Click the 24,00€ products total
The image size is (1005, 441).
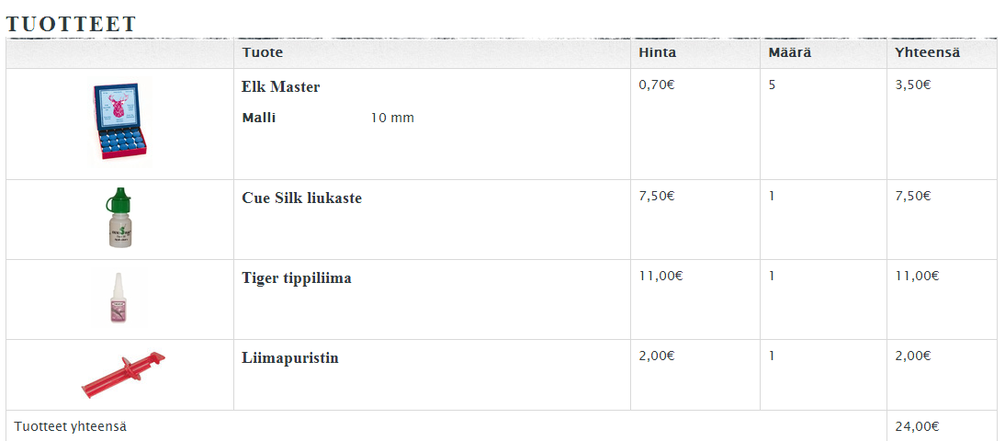tap(917, 426)
